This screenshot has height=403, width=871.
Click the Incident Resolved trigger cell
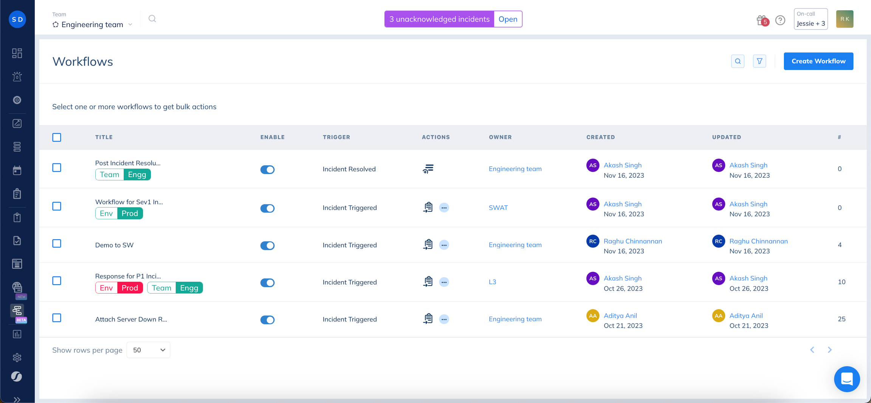[349, 169]
